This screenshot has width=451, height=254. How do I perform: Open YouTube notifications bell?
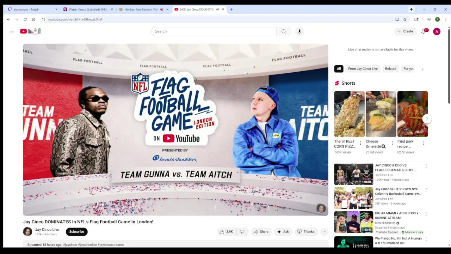point(424,31)
